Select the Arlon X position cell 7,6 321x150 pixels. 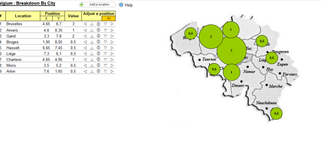point(46,71)
